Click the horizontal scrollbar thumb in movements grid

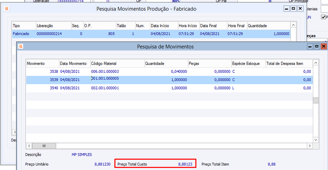tap(44, 146)
